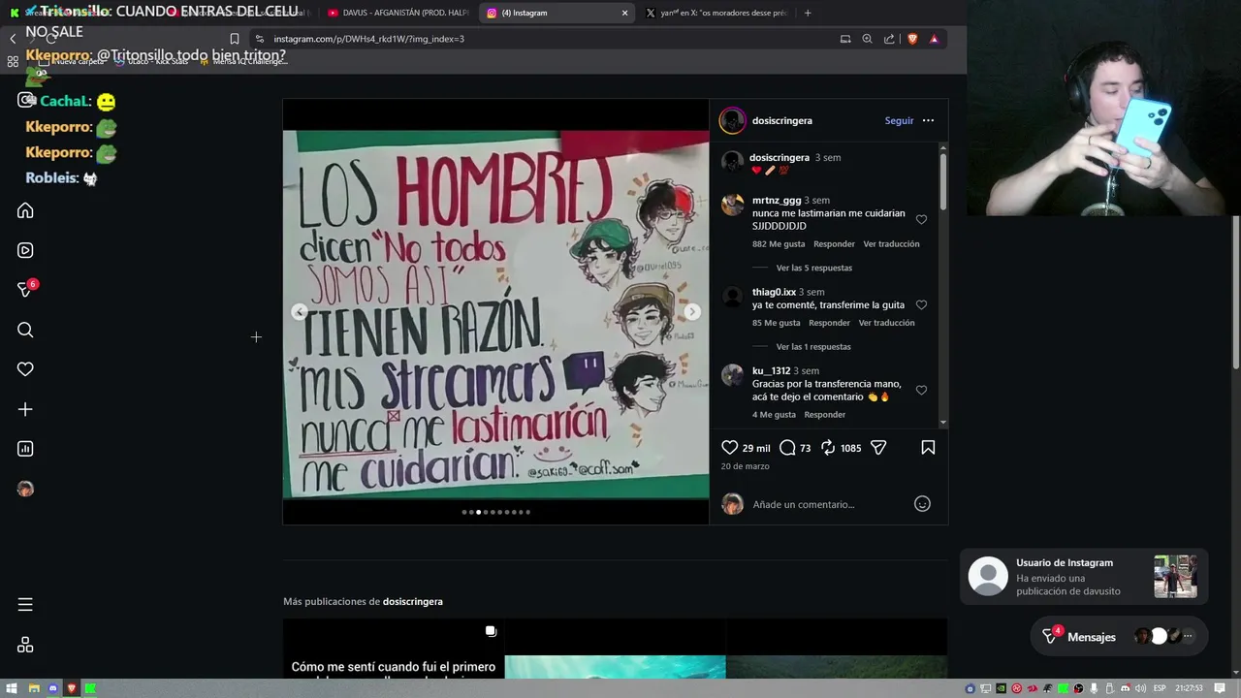Focus the Añade un comentario field
The height and width of the screenshot is (698, 1241).
(829, 504)
